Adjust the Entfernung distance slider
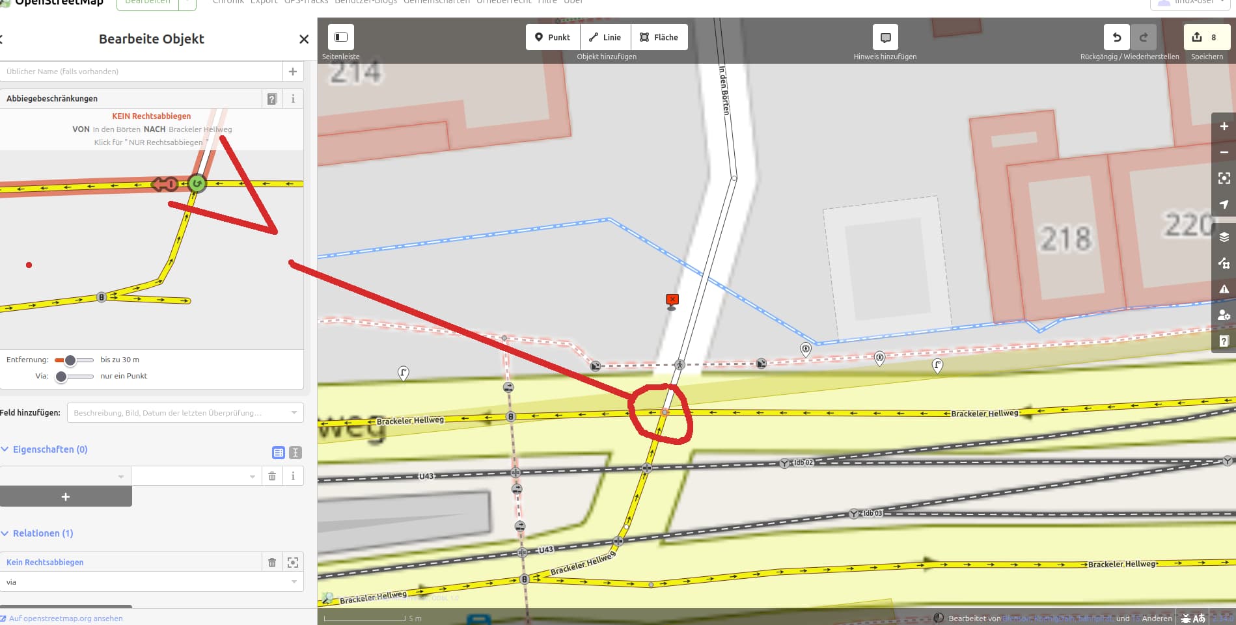 (x=70, y=360)
